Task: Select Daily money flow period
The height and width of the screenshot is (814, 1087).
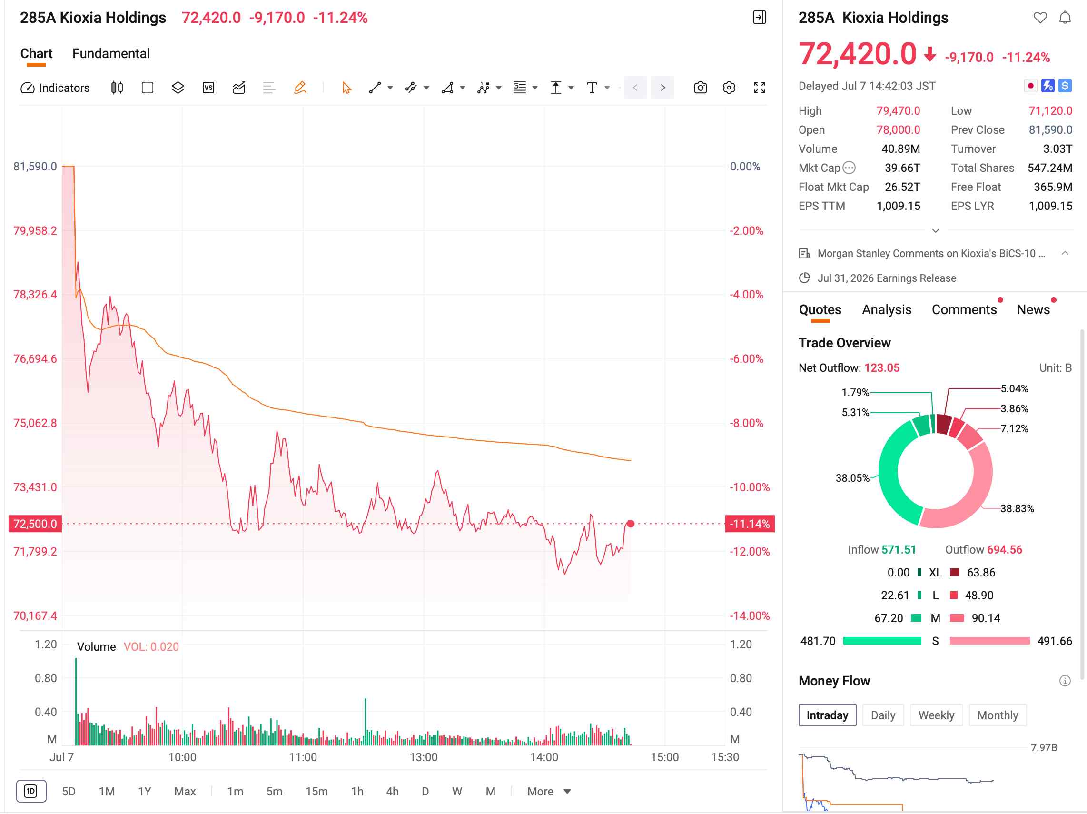Action: tap(883, 715)
